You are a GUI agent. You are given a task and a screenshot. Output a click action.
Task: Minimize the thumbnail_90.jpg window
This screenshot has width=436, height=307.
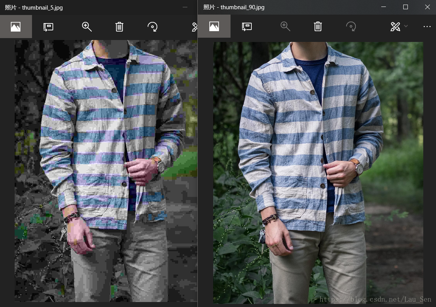tap(384, 7)
